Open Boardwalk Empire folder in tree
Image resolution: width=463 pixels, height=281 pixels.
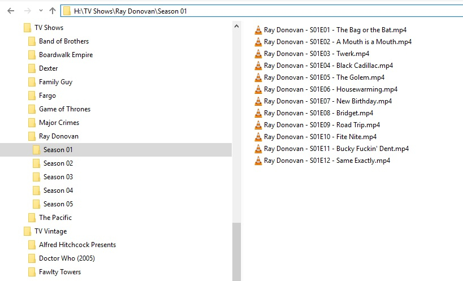point(66,55)
